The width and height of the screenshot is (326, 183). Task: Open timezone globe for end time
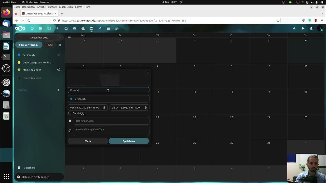point(146,108)
